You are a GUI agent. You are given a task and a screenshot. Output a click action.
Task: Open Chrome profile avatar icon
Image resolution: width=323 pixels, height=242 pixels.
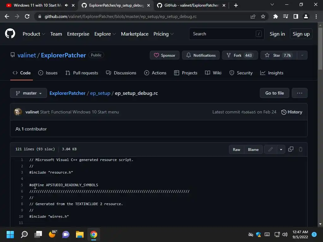pyautogui.click(x=306, y=16)
